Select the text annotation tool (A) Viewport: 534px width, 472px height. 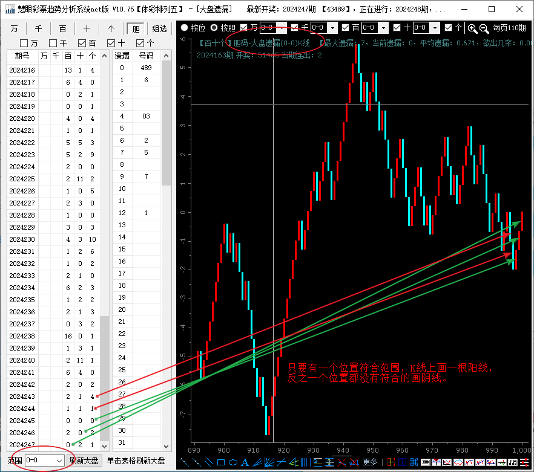click(x=245, y=462)
